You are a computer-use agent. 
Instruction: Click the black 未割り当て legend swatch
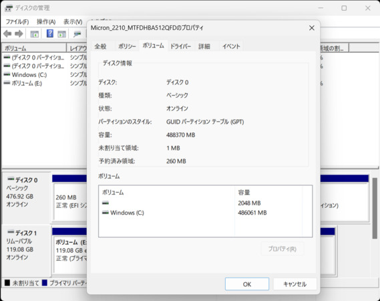coord(7,282)
